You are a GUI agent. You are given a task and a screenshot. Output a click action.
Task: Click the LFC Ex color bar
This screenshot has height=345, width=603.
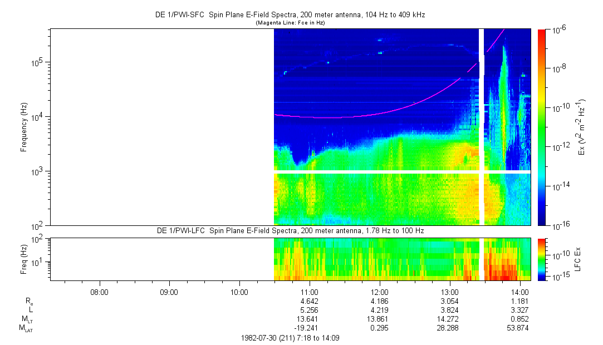[x=542, y=259]
